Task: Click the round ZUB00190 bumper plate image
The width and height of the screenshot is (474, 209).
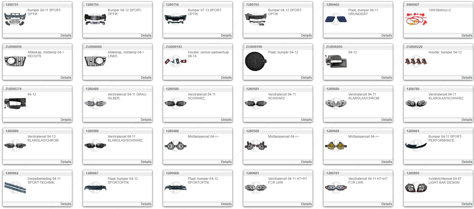Action: click(256, 61)
